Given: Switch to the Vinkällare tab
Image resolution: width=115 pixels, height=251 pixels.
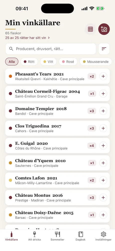Looking at the screenshot, I should [x=11, y=236].
